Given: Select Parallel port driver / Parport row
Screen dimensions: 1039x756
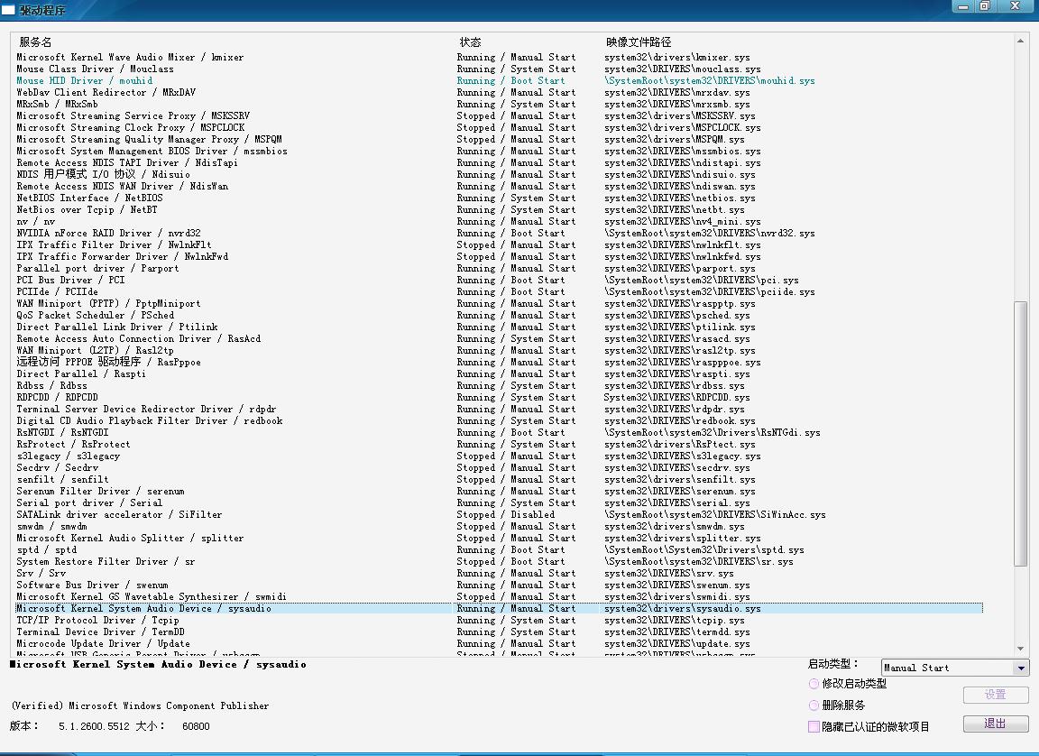Looking at the screenshot, I should 499,268.
